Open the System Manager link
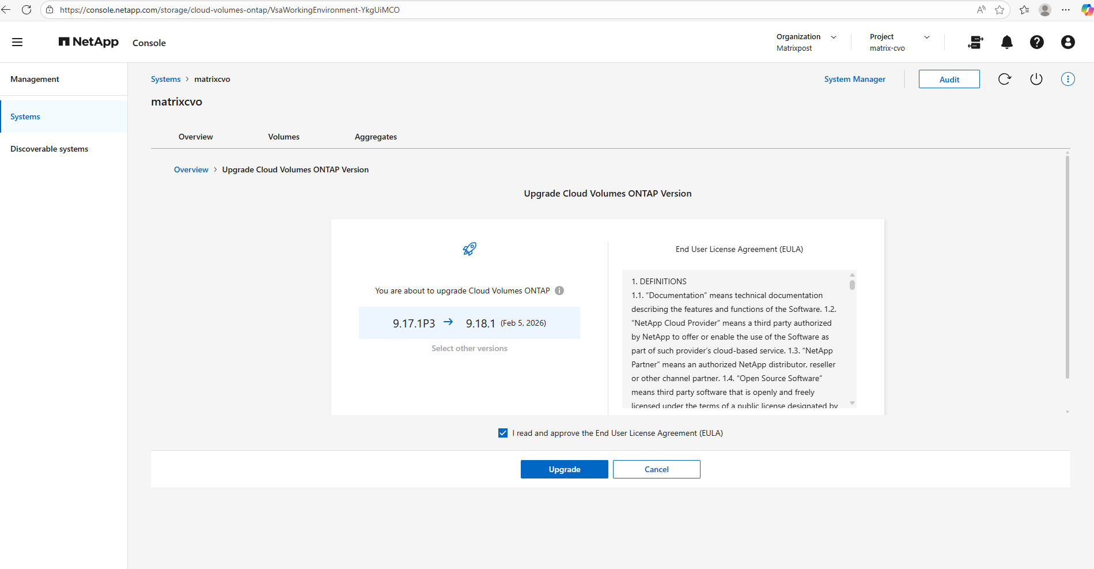The width and height of the screenshot is (1094, 569). pyautogui.click(x=854, y=79)
